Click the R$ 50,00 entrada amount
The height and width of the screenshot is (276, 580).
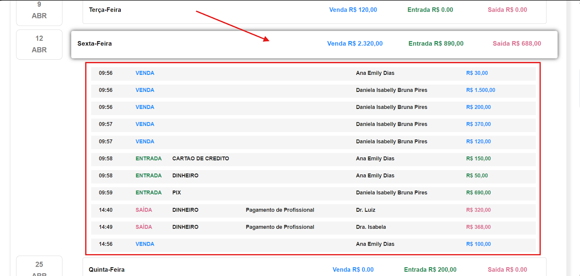pyautogui.click(x=477, y=175)
